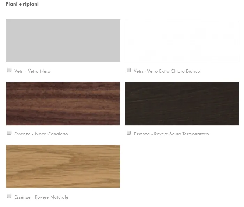Enable the Noce Canaletto checkbox

pyautogui.click(x=9, y=133)
